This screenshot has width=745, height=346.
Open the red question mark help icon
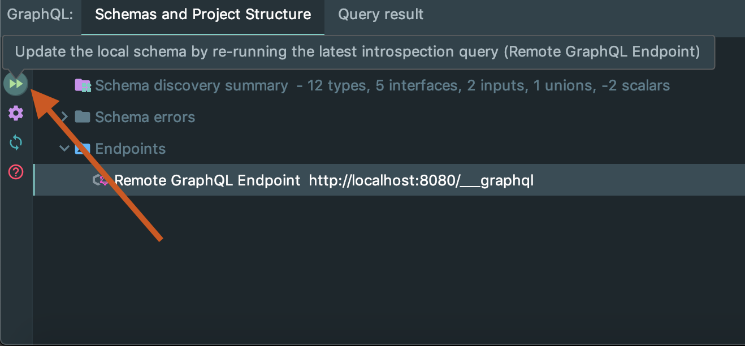(x=16, y=172)
